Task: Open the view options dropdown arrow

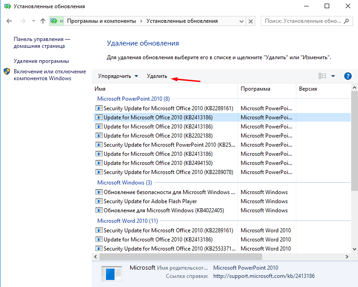Action: [333, 76]
